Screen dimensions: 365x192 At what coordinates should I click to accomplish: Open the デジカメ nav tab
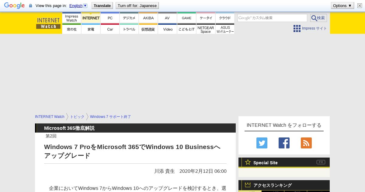coord(129,18)
